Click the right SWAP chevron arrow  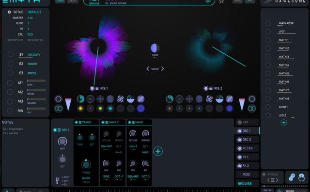click(163, 69)
